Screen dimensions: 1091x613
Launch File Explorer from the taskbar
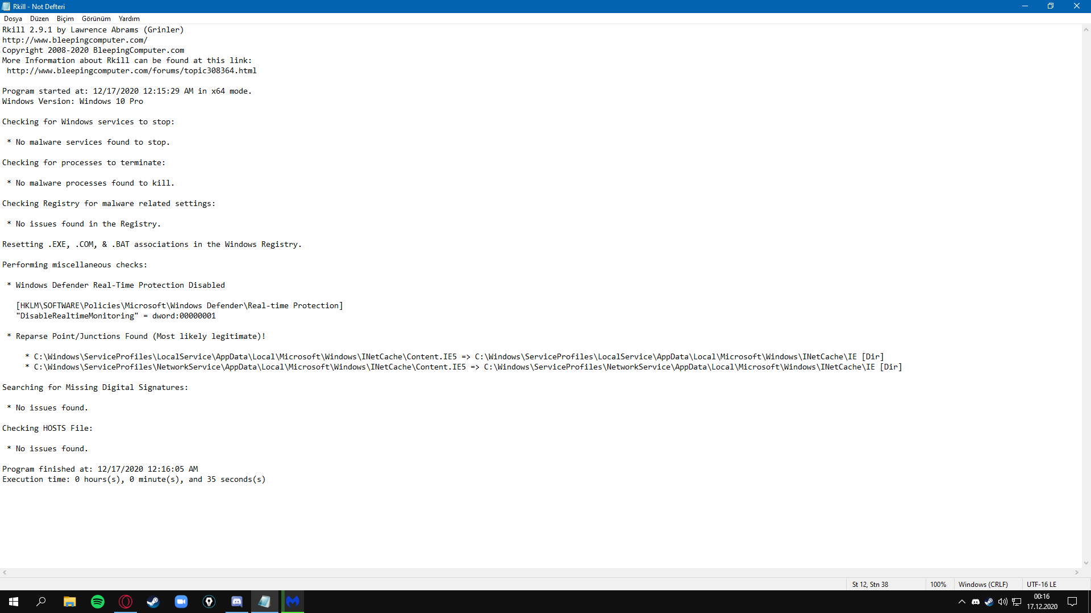(x=69, y=602)
